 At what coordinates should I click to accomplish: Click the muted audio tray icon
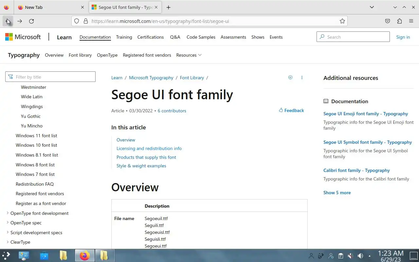pyautogui.click(x=350, y=256)
